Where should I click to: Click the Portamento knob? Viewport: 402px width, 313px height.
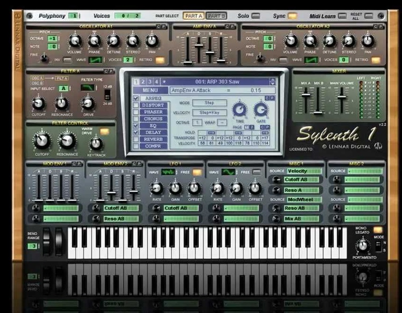[x=363, y=246]
